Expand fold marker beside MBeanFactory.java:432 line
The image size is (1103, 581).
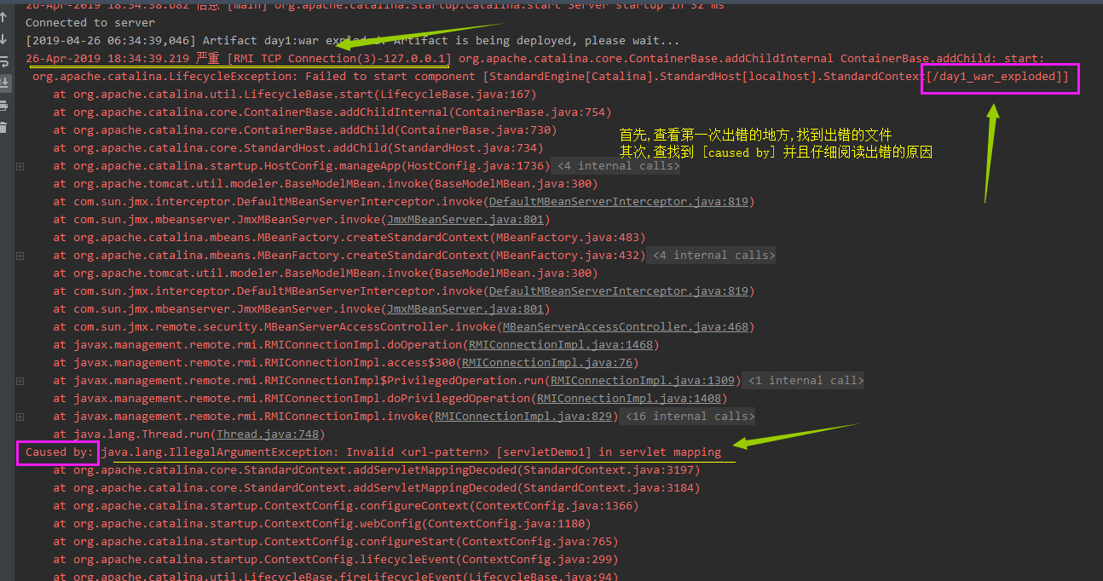coord(20,256)
